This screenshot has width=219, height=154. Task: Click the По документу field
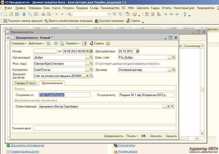pos(147,95)
